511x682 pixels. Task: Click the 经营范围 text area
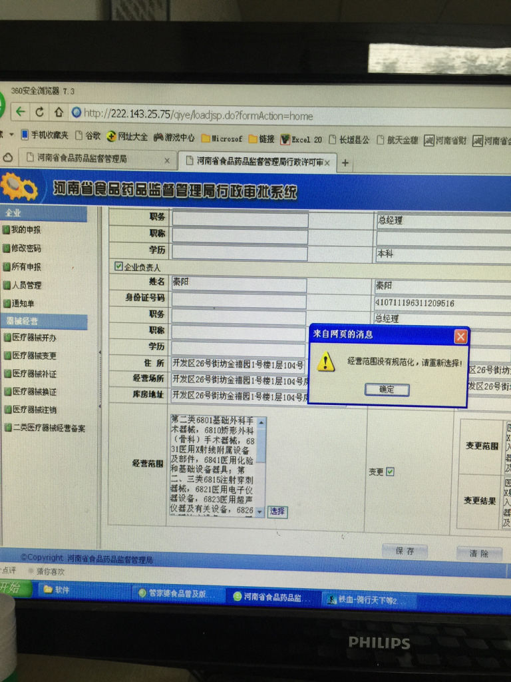(213, 466)
